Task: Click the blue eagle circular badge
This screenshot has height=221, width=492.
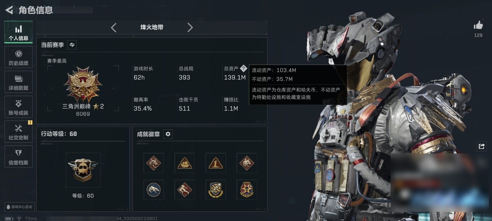Action: point(154,190)
